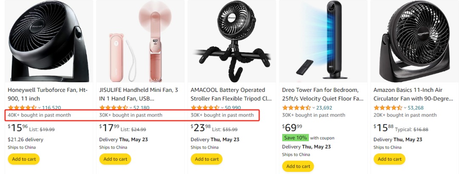Viewport: 459px width, 174px height.
Task: Add Amazon Basics fan to cart
Action: [389, 159]
